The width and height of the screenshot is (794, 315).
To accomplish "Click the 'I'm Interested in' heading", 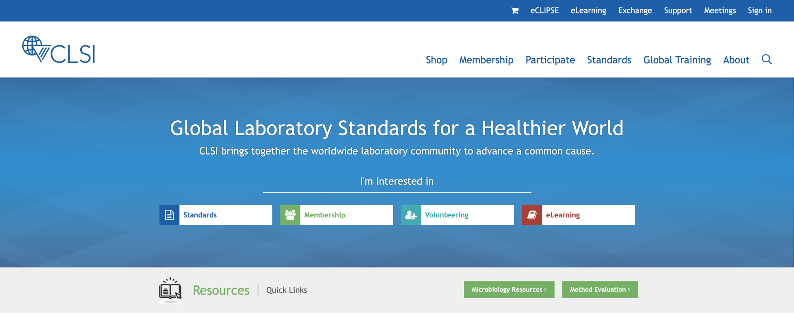I will tap(397, 181).
